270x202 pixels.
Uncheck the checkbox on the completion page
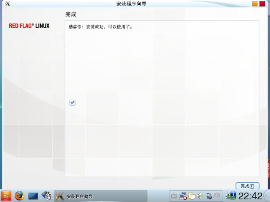tap(72, 102)
